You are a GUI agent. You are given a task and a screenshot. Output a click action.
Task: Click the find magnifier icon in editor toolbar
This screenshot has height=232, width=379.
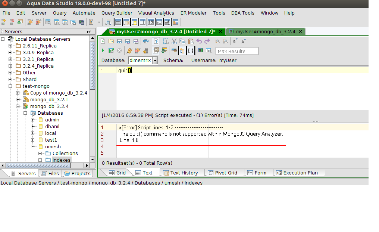pyautogui.click(x=217, y=41)
